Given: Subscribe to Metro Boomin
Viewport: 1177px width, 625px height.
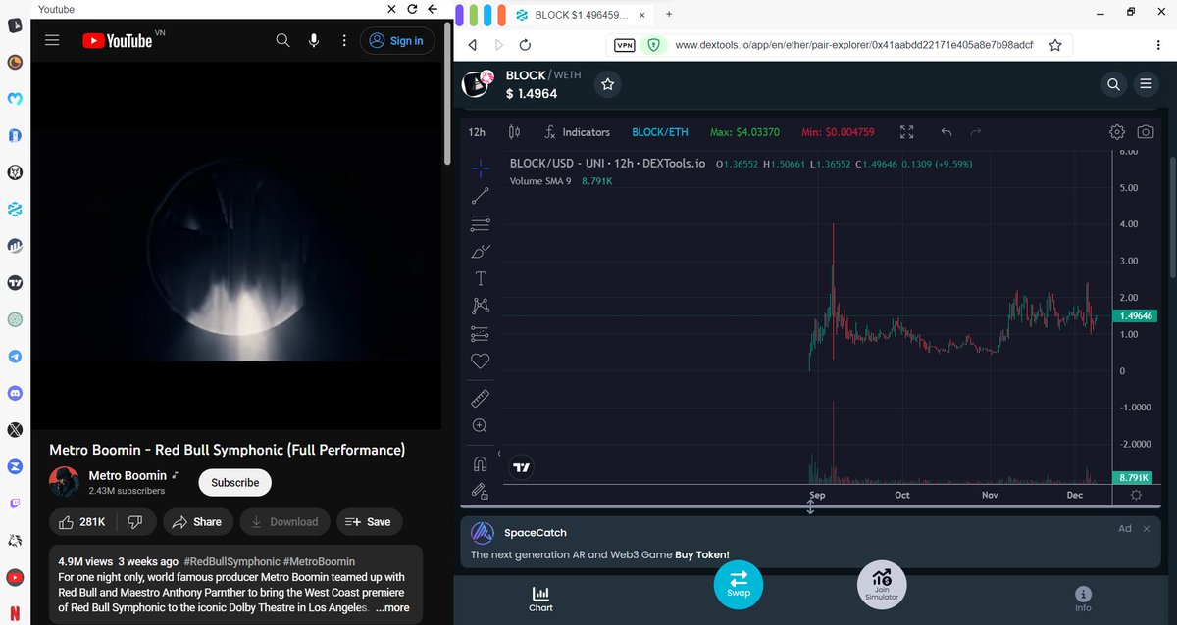Looking at the screenshot, I should coord(235,482).
